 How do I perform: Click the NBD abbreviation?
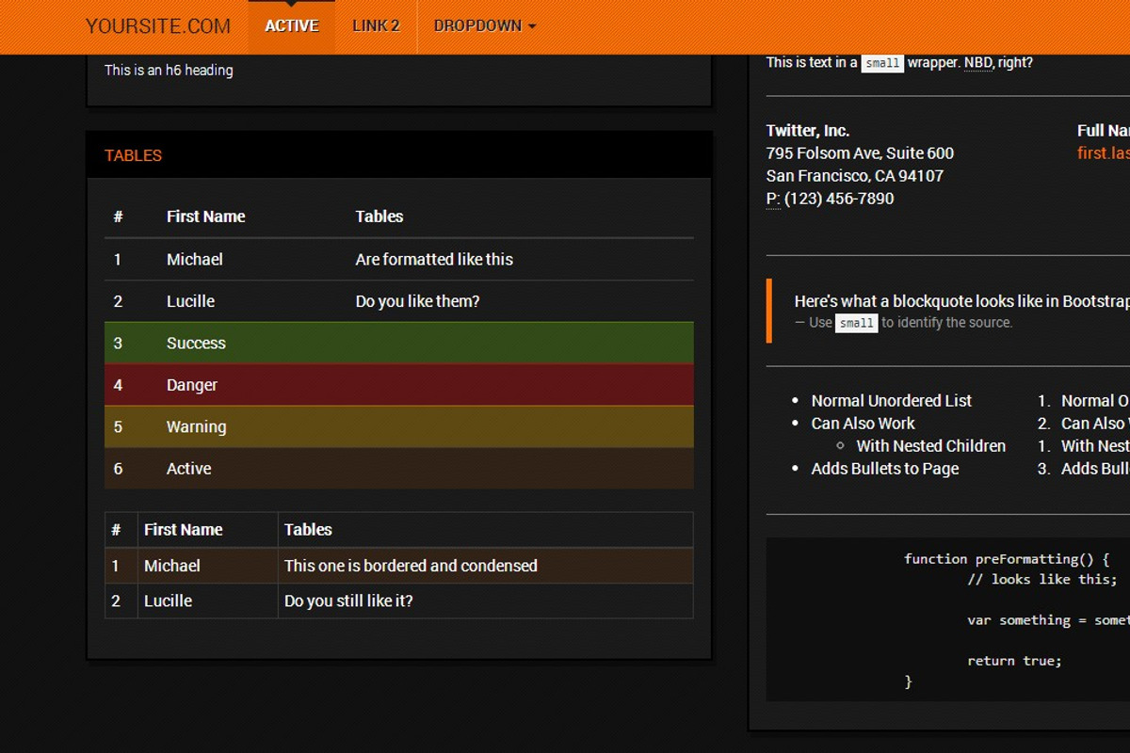tap(977, 63)
